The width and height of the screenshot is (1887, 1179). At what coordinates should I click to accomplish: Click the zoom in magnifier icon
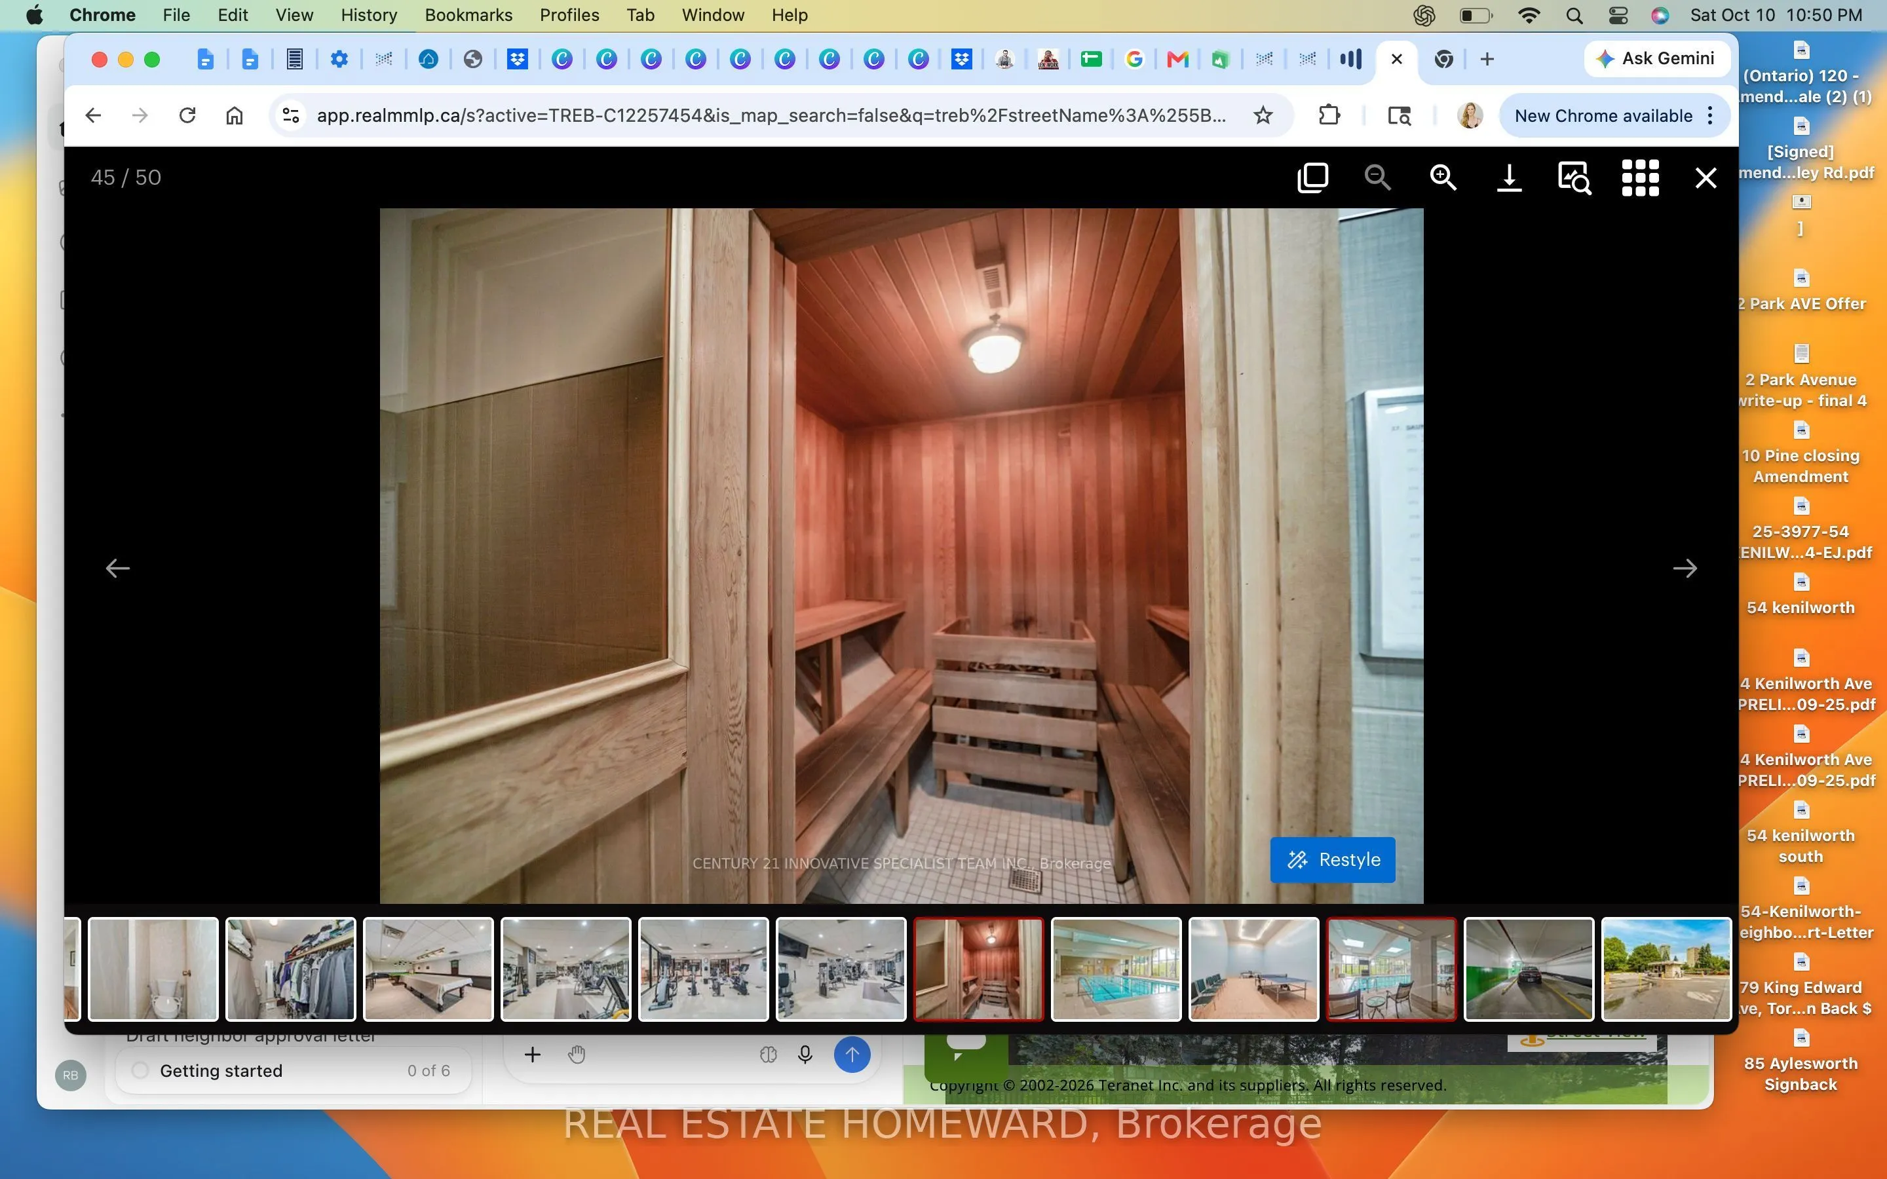(1443, 178)
